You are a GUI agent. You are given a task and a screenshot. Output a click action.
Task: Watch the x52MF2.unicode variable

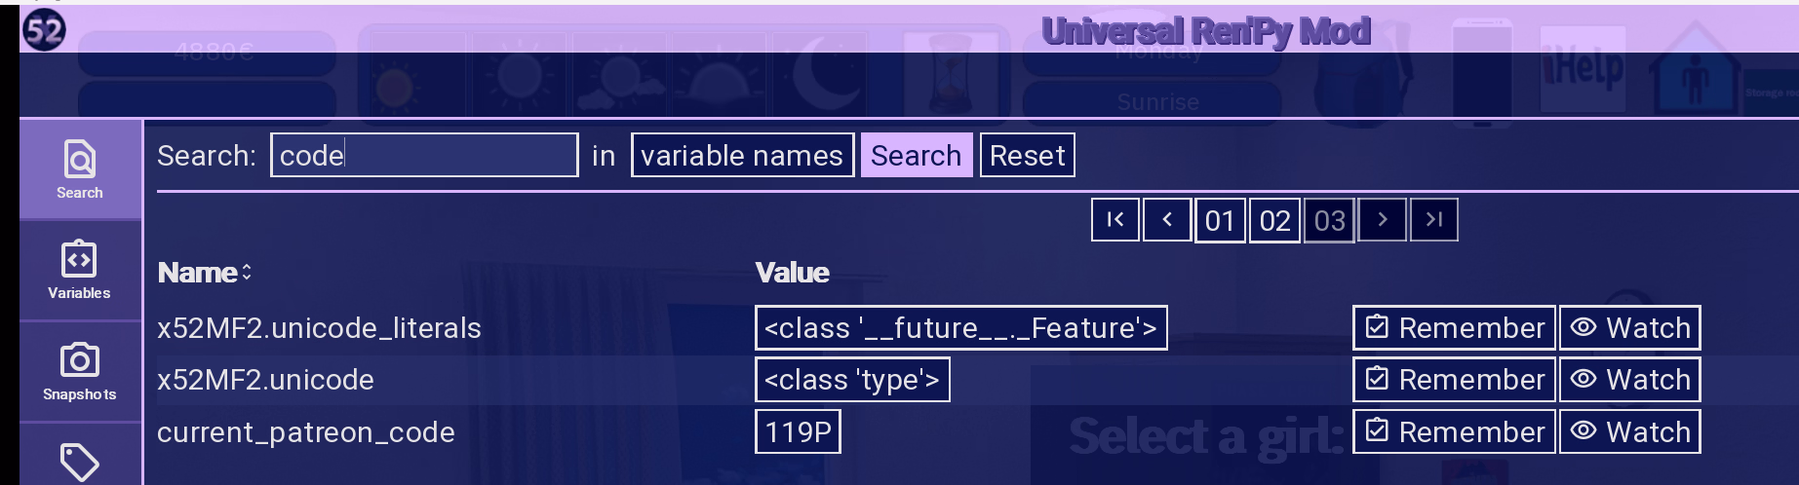tap(1629, 380)
